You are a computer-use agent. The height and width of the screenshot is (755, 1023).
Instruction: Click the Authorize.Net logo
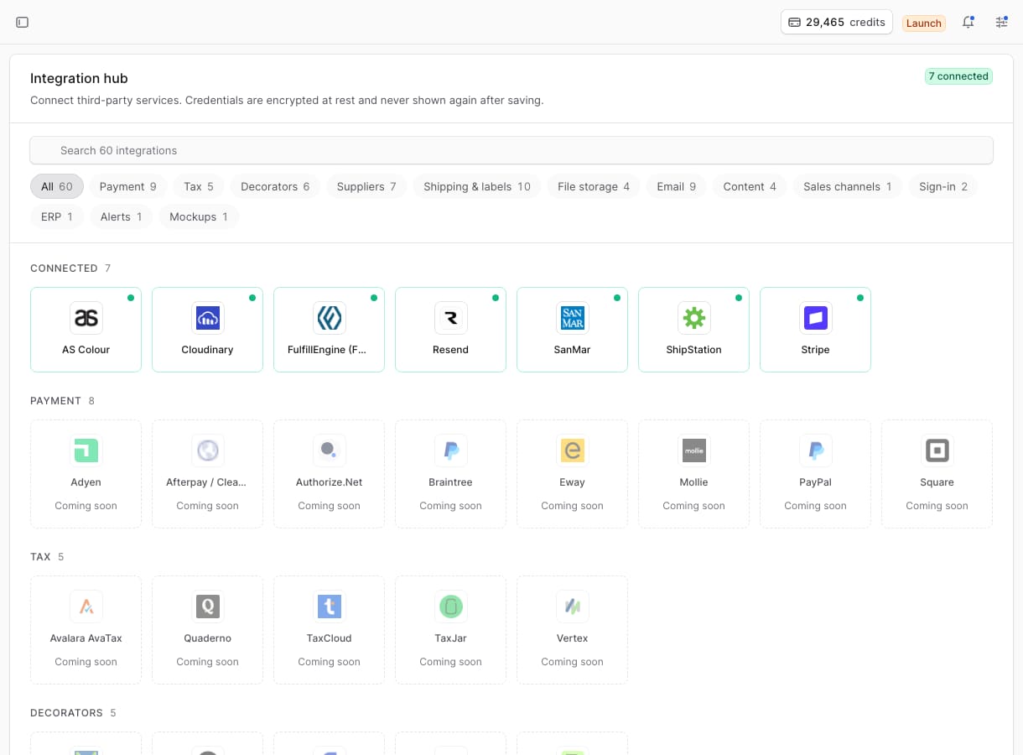click(330, 450)
